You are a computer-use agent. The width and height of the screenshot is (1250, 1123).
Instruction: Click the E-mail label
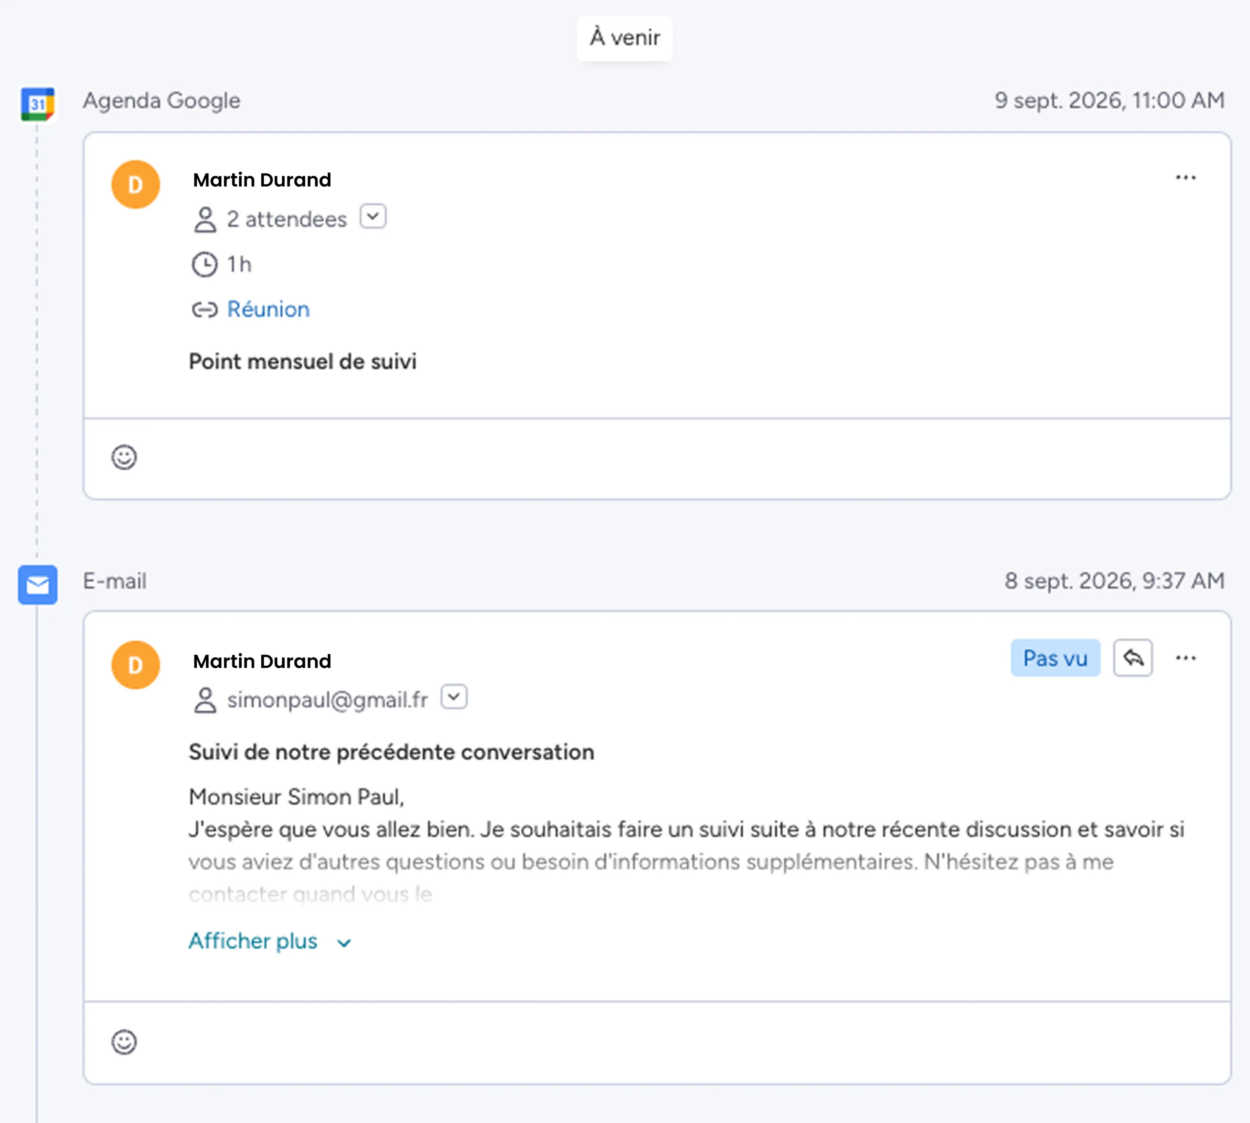click(x=115, y=581)
